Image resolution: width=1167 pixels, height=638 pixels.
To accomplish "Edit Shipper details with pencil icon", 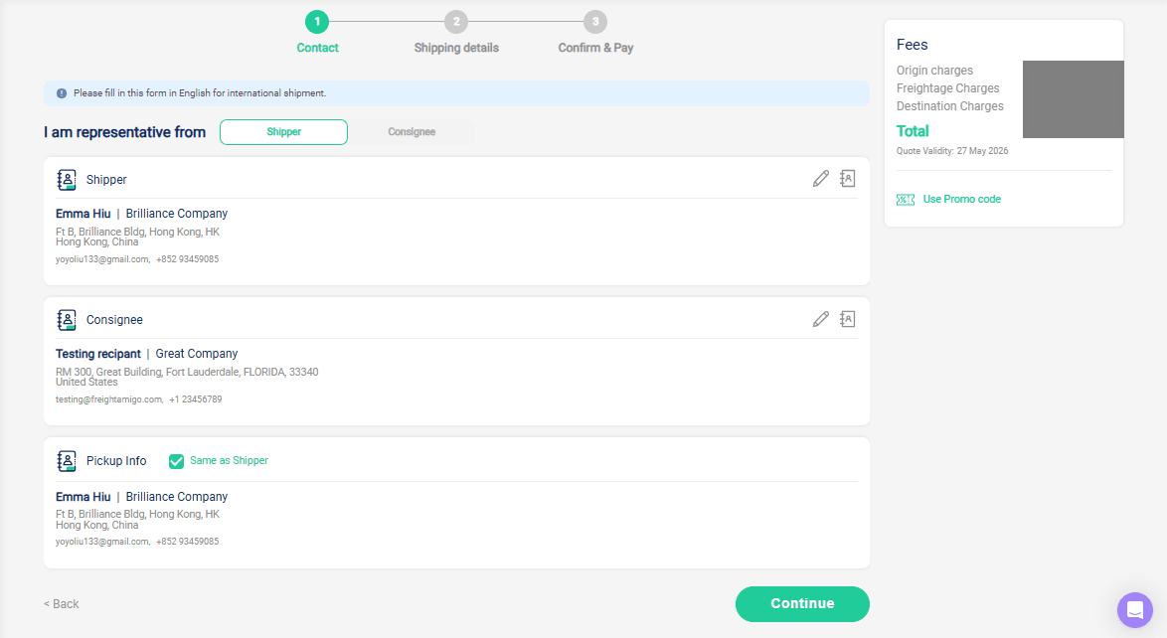I will point(820,179).
